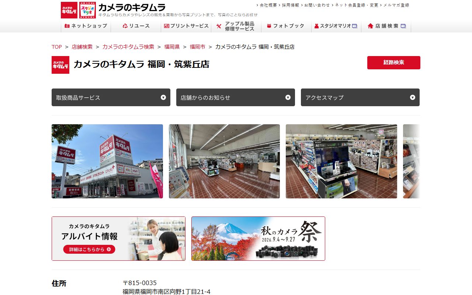Screen dimensions: 472x295
Task: Open the カメラのキタムラ red logo in header
Action: pos(69,10)
